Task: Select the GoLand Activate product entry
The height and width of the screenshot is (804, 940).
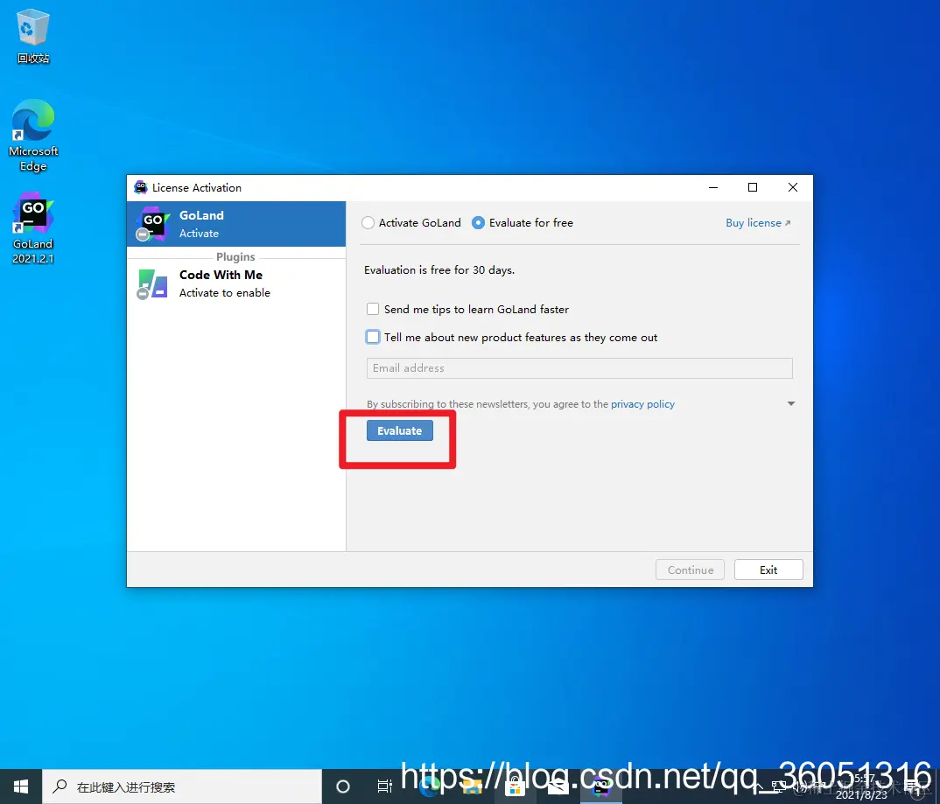Action: [236, 224]
